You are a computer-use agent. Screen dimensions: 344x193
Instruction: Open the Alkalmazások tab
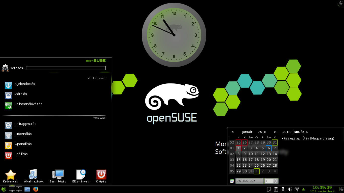[34, 176]
